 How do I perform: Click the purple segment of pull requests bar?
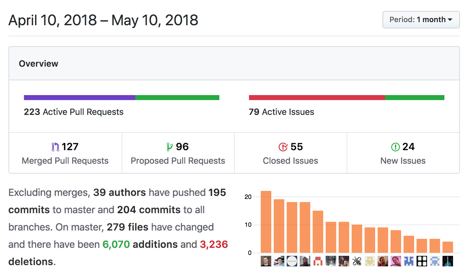[x=79, y=98]
